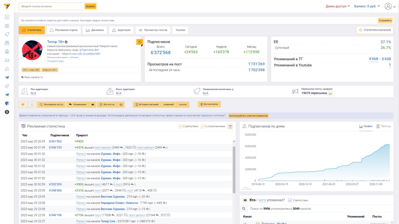This screenshot has height=224, width=399.
Task: Toggle the 'С упоминаниями' checkbox
Action: [203, 126]
